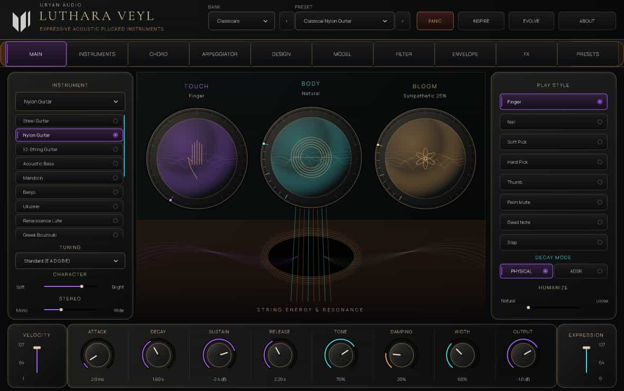Screen dimensions: 624x391
Task: Set decay mode to Physical
Action: (527, 271)
